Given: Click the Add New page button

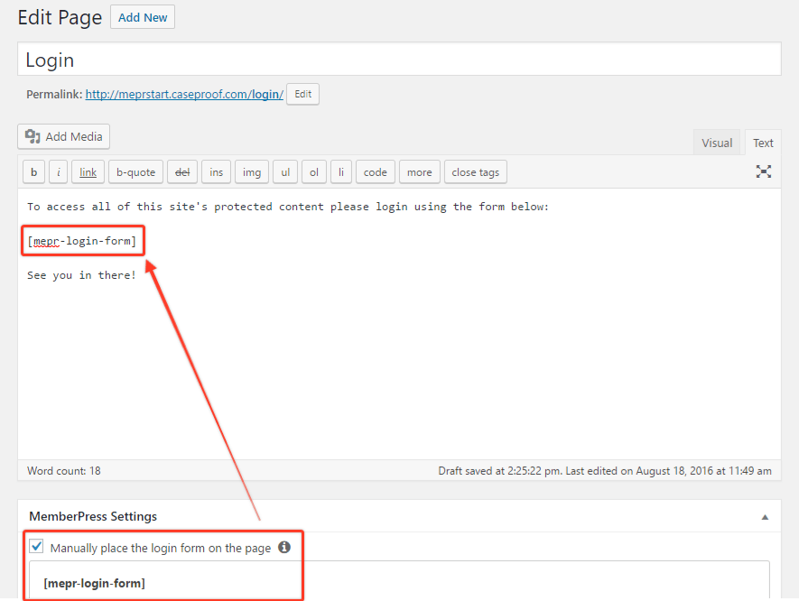Looking at the screenshot, I should [x=143, y=17].
